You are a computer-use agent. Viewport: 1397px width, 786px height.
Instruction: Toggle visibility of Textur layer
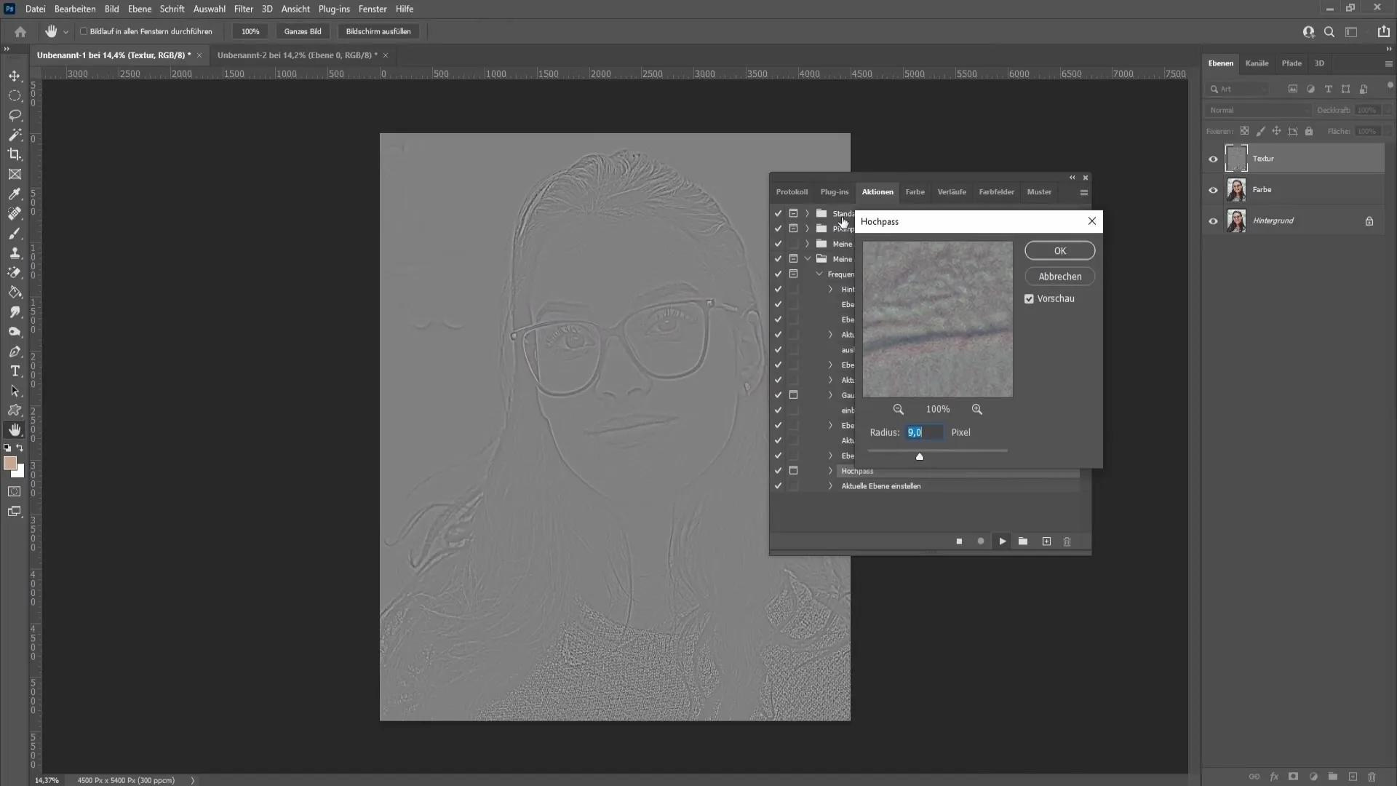[x=1213, y=157]
